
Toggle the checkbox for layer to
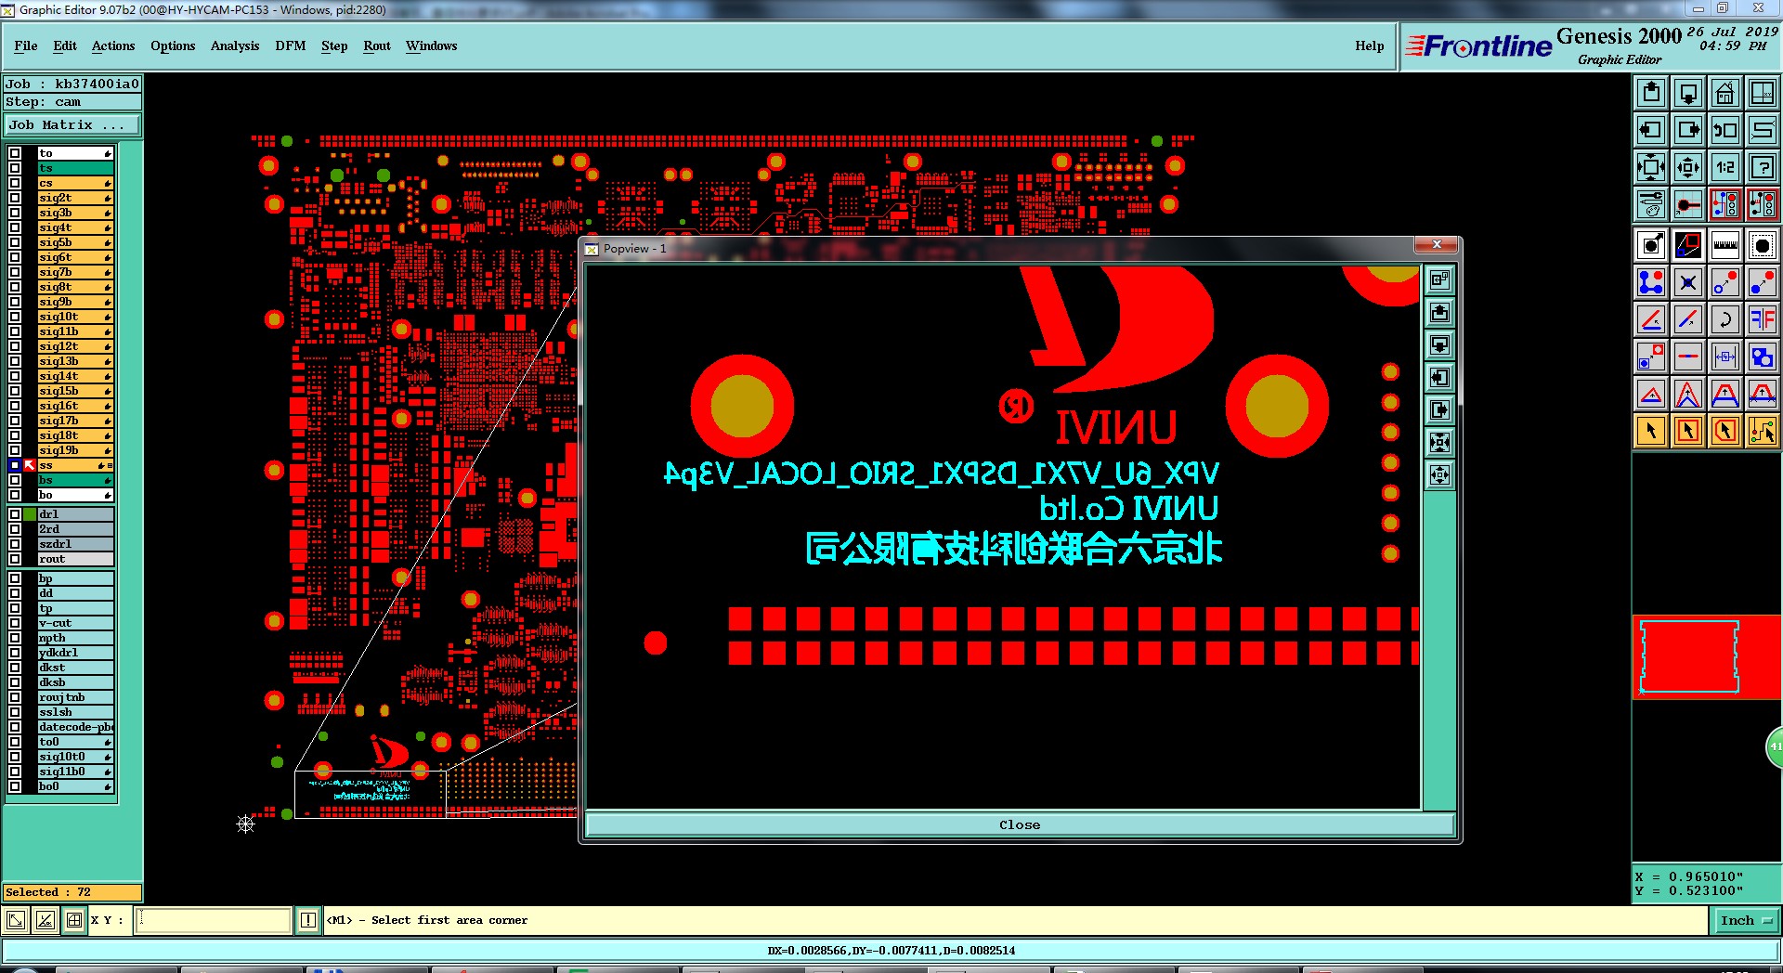15,153
